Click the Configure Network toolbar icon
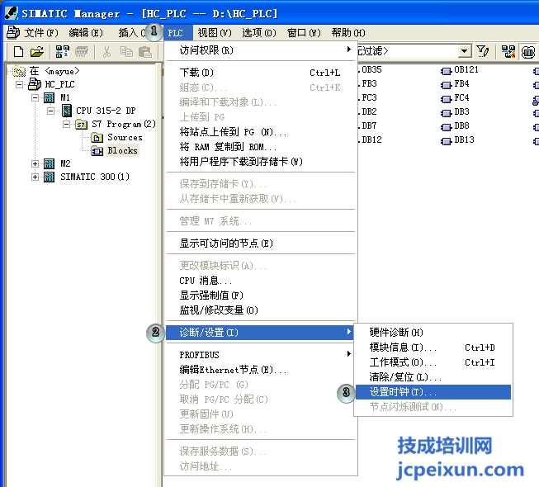 coord(508,52)
